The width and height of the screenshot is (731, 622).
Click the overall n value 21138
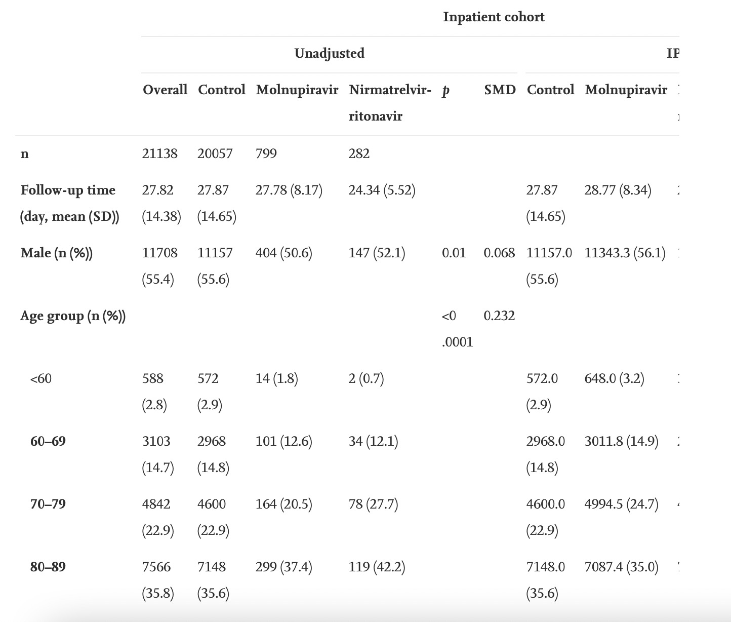coord(159,154)
